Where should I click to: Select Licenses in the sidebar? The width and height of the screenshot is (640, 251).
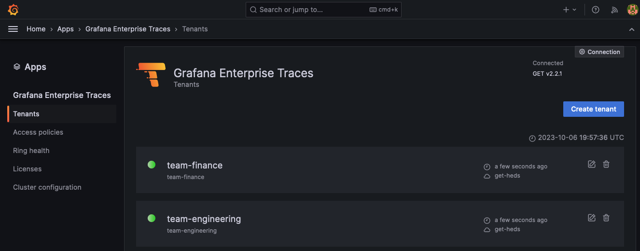click(x=28, y=169)
